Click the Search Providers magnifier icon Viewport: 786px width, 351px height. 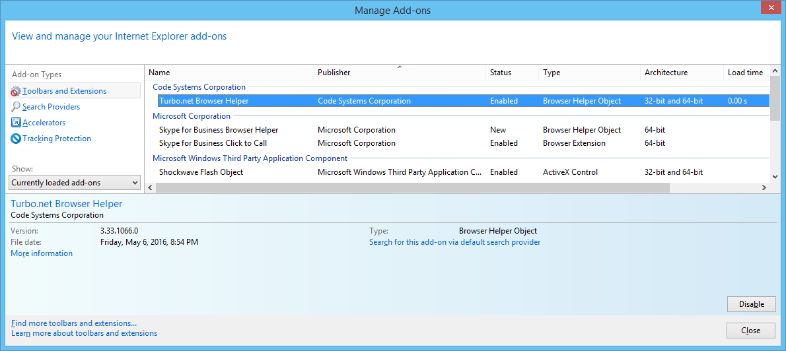pos(16,107)
